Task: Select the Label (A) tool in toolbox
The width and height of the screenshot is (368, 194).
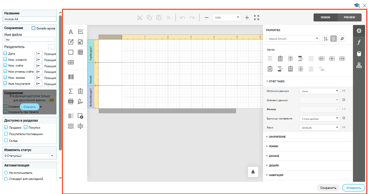Action: (x=71, y=32)
